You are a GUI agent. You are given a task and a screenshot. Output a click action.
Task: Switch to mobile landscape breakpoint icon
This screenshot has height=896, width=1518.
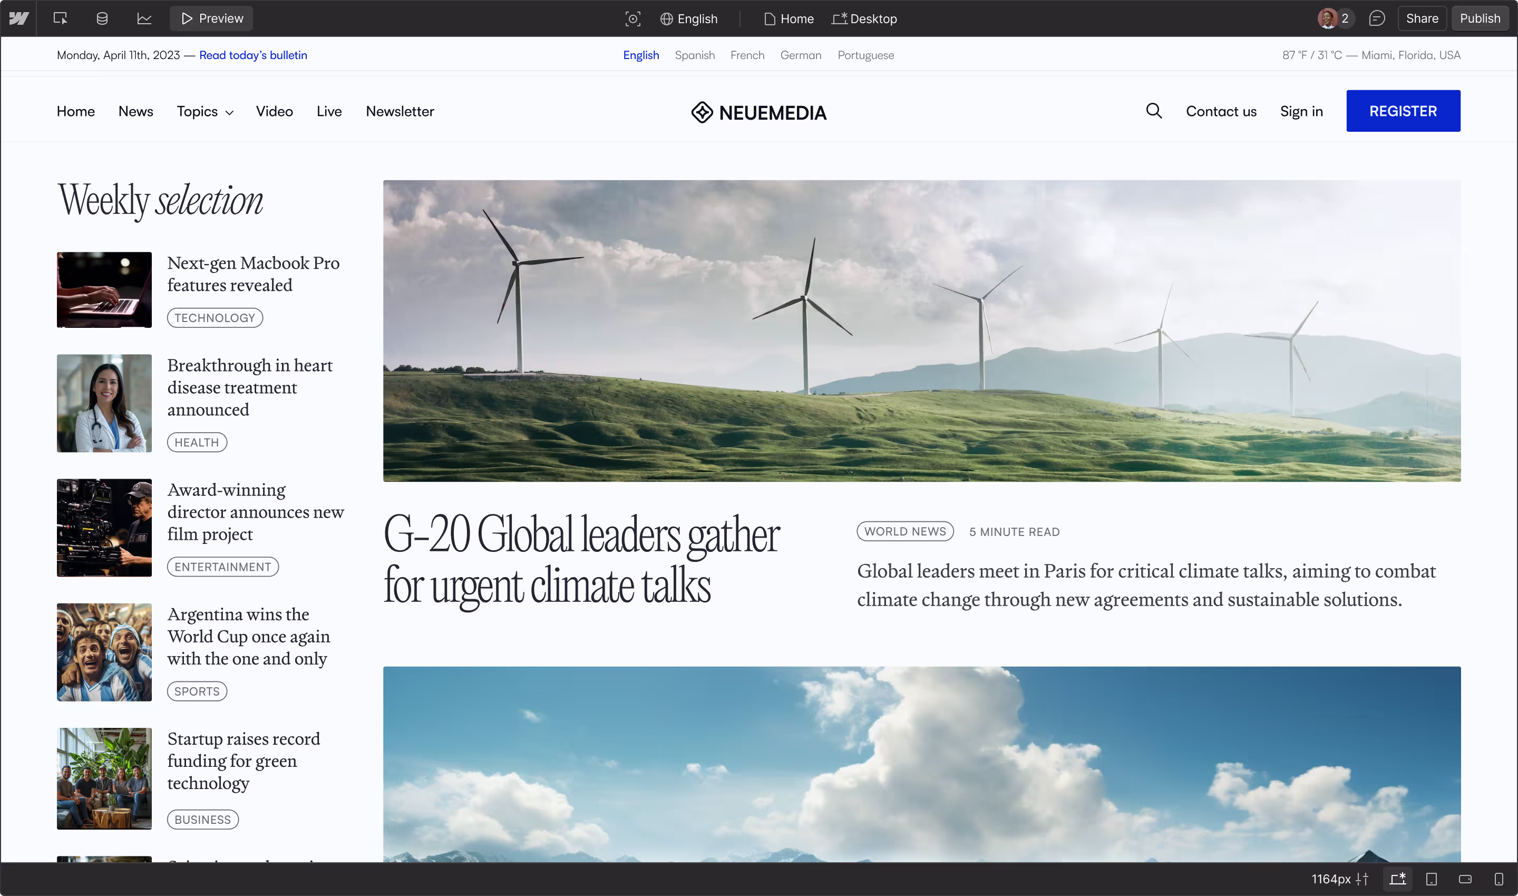(x=1465, y=879)
